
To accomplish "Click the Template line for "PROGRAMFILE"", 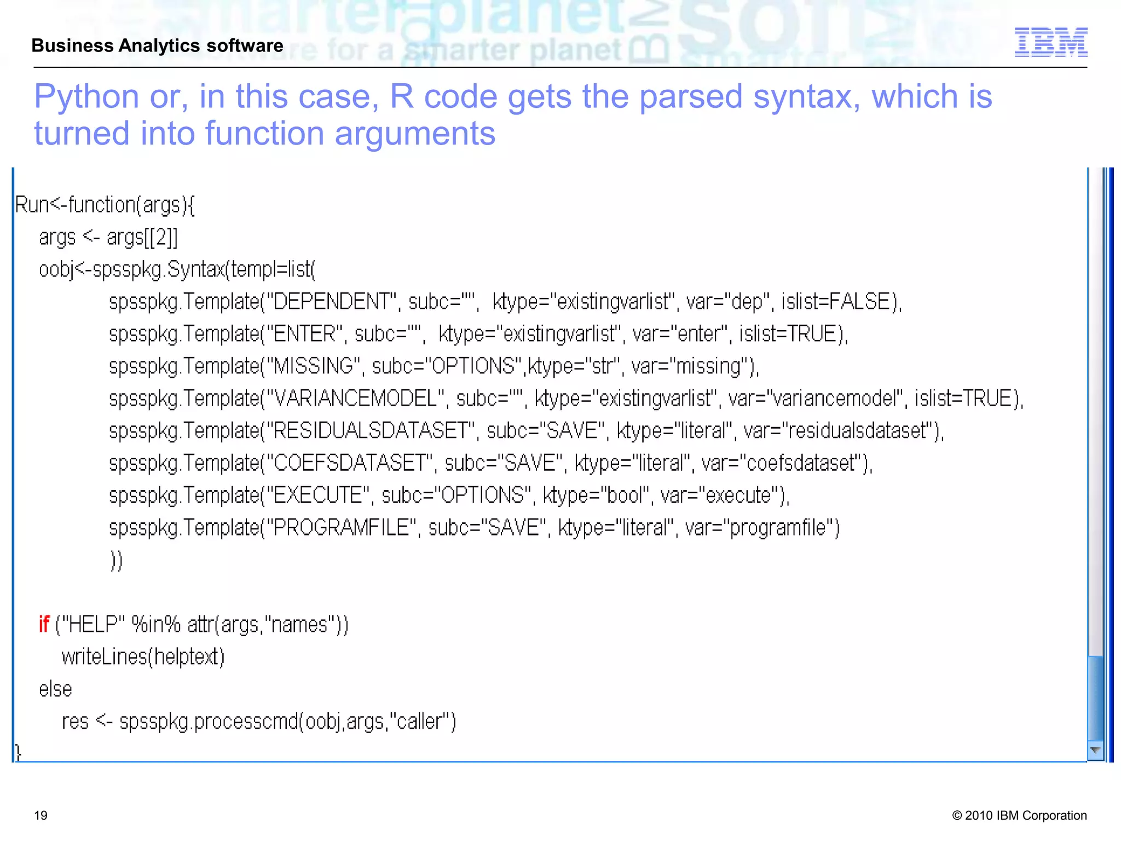I will click(474, 528).
